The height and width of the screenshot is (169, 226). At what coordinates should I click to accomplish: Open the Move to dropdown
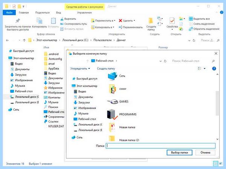(x=103, y=21)
